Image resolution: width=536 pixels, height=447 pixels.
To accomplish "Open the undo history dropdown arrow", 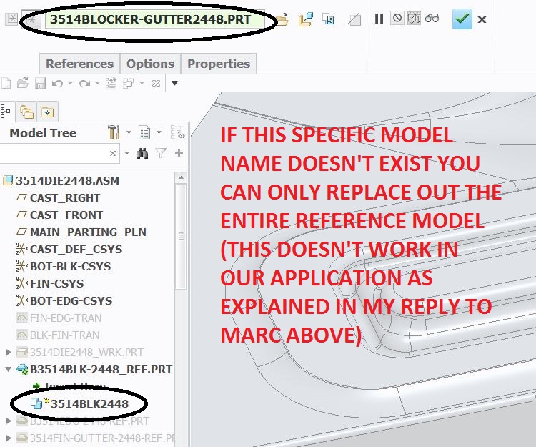I will click(70, 83).
